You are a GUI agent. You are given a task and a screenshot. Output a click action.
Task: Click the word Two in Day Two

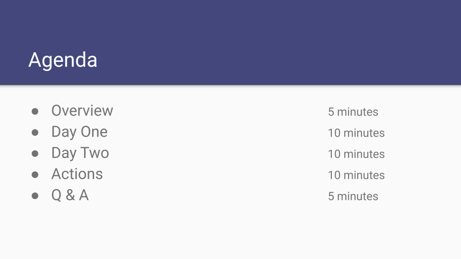95,153
